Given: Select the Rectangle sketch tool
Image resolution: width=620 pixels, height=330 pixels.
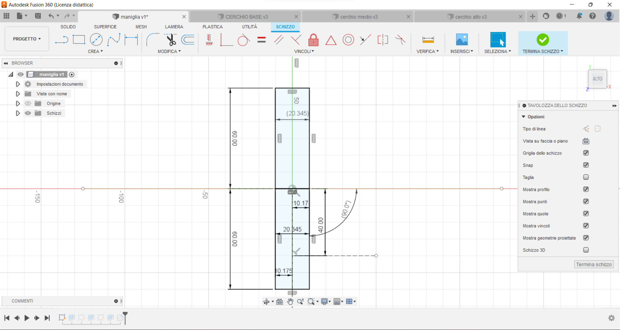Looking at the screenshot, I should pos(79,40).
